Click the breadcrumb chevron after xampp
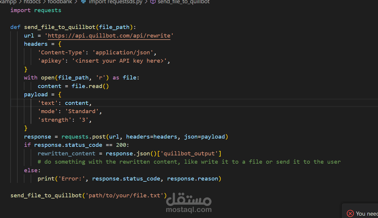 pyautogui.click(x=19, y=2)
